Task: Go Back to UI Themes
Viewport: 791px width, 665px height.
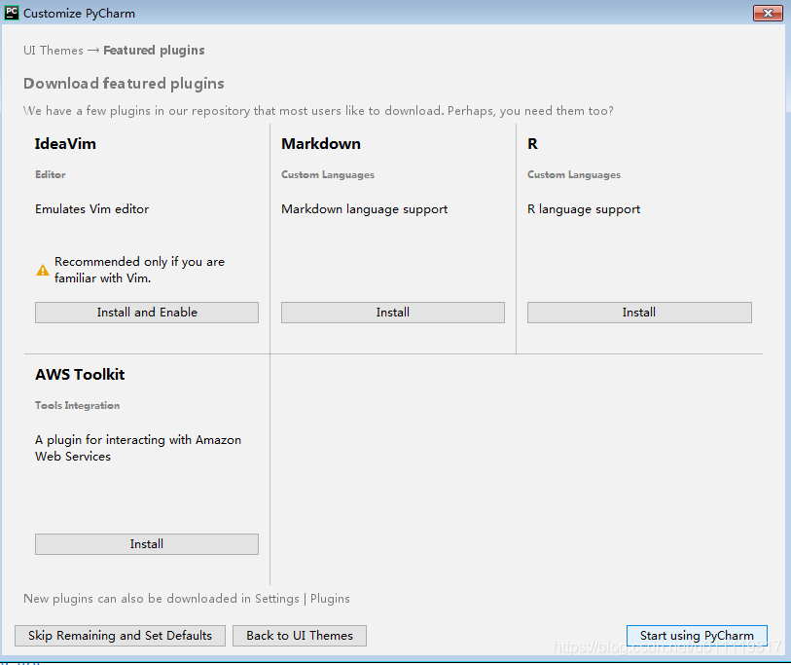Action: [x=300, y=636]
